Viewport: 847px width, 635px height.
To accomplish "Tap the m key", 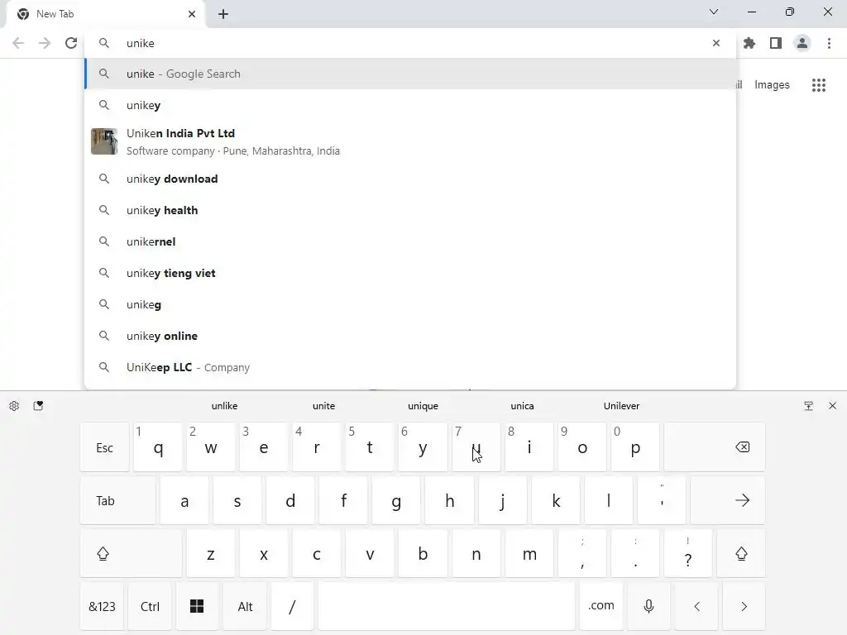I will pyautogui.click(x=529, y=553).
